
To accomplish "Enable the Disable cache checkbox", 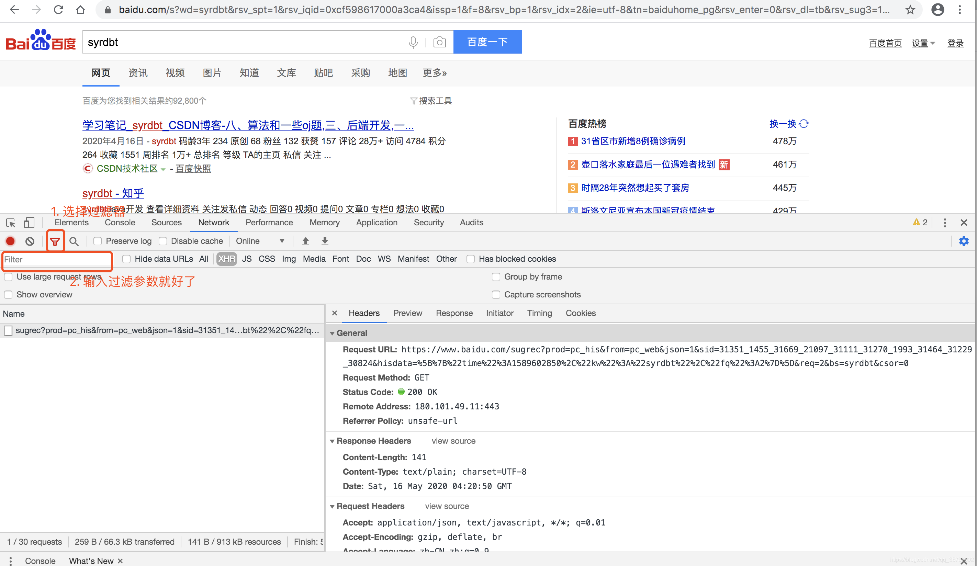I will (163, 241).
